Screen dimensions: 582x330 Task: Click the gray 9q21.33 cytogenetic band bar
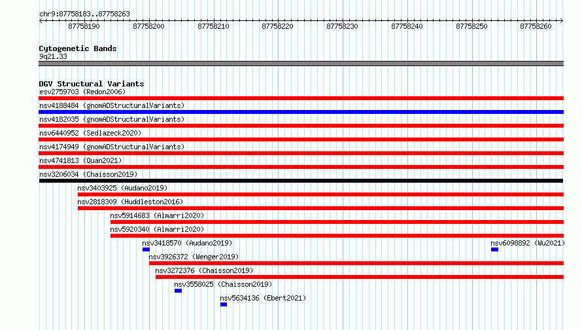pos(301,64)
